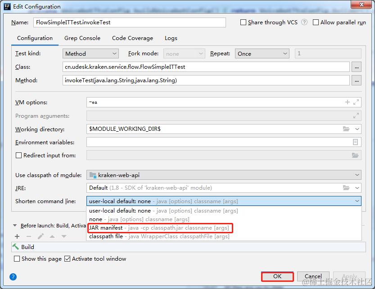
Task: Collapse Before launch section triangle
Action: pyautogui.click(x=15, y=225)
